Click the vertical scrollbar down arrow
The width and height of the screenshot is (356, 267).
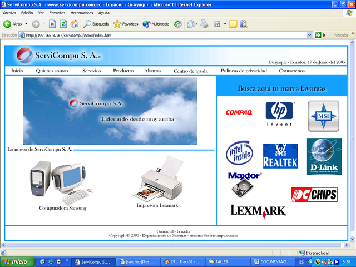coord(352,239)
